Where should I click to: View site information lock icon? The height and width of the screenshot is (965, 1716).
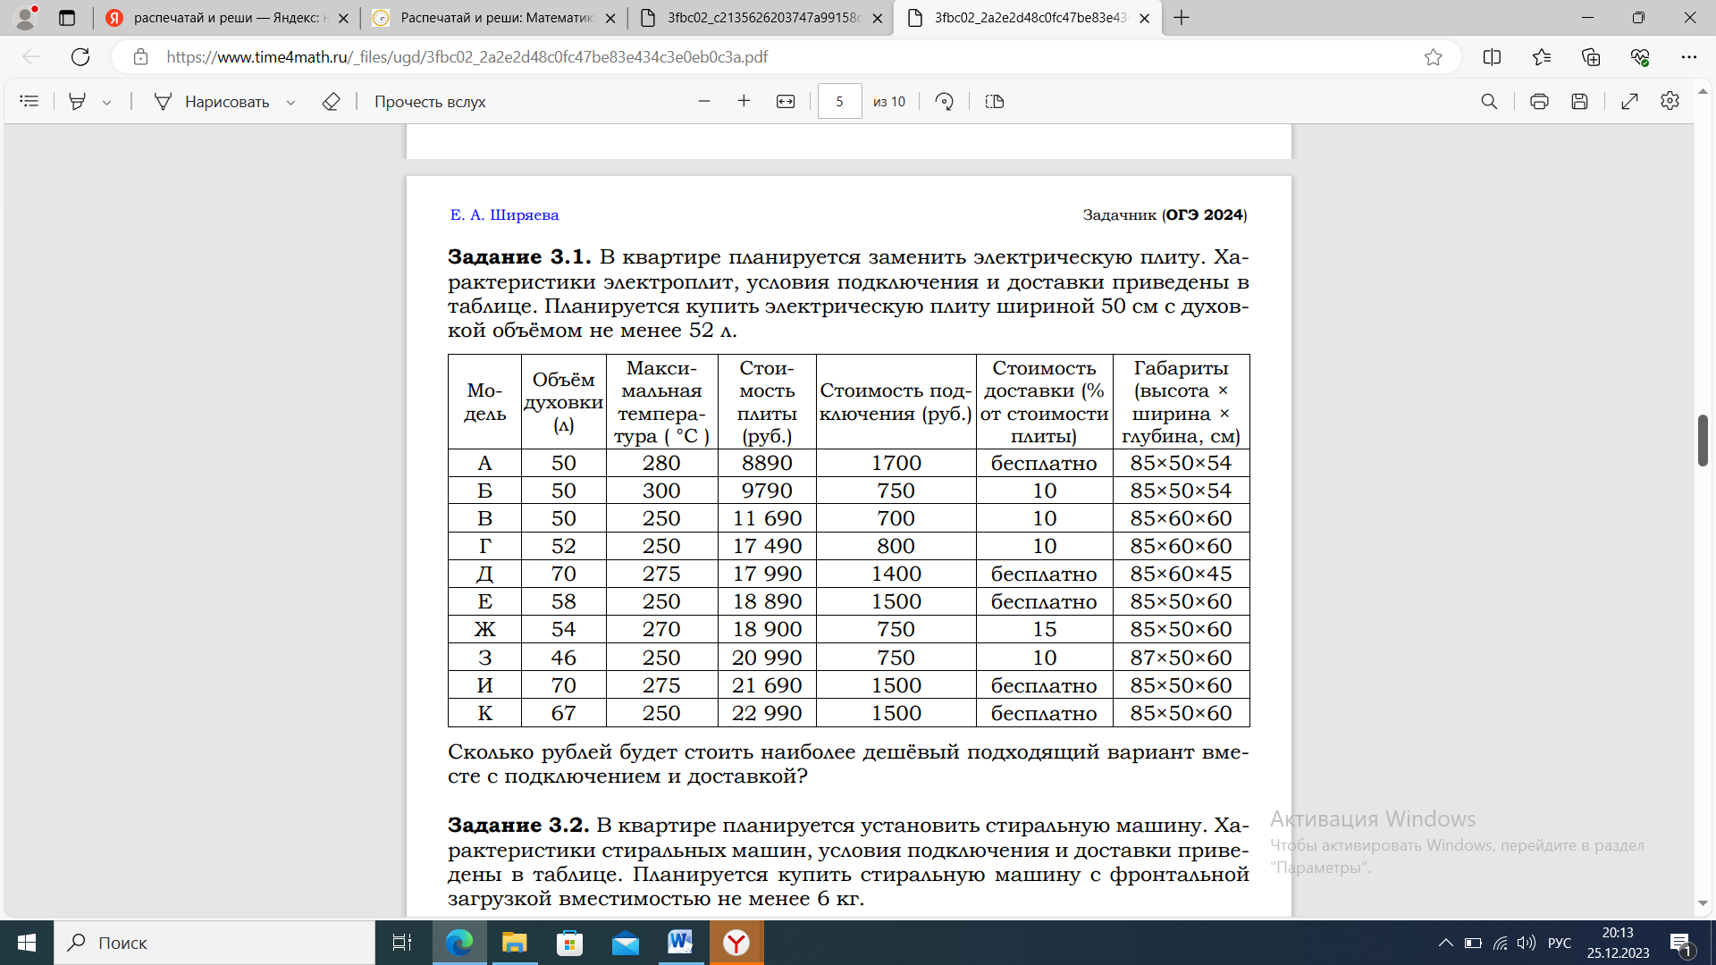coord(140,57)
